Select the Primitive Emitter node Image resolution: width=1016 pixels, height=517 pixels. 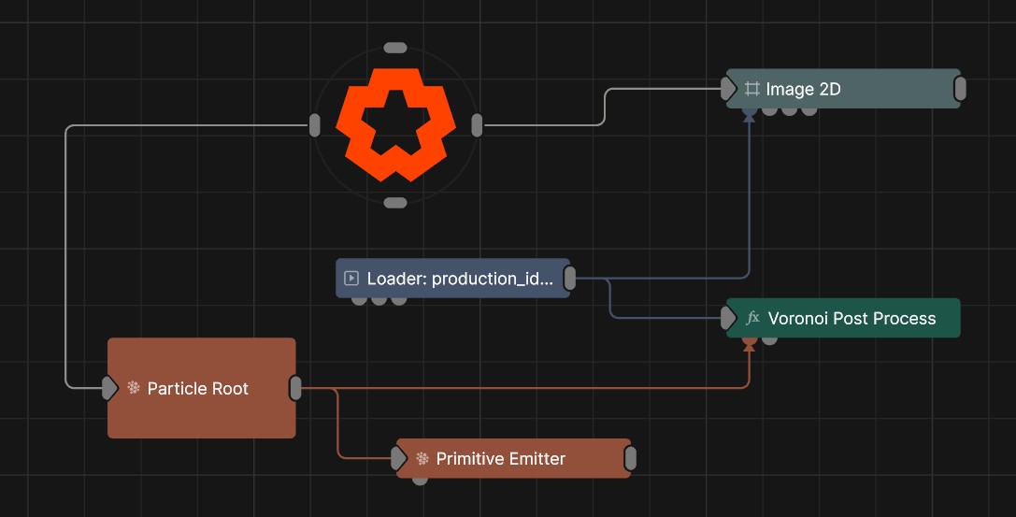point(513,459)
